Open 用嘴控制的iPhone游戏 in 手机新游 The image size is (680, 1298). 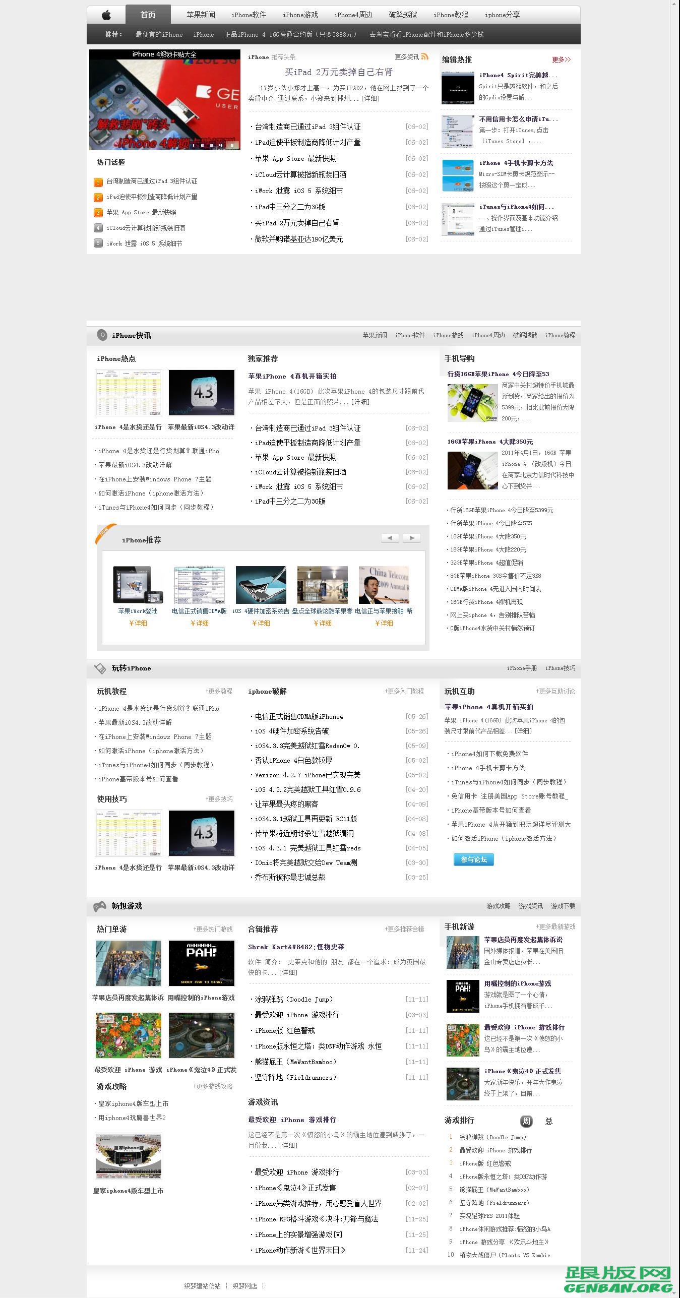pos(518,983)
